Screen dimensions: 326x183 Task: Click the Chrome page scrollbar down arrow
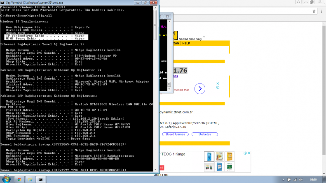coord(324,174)
